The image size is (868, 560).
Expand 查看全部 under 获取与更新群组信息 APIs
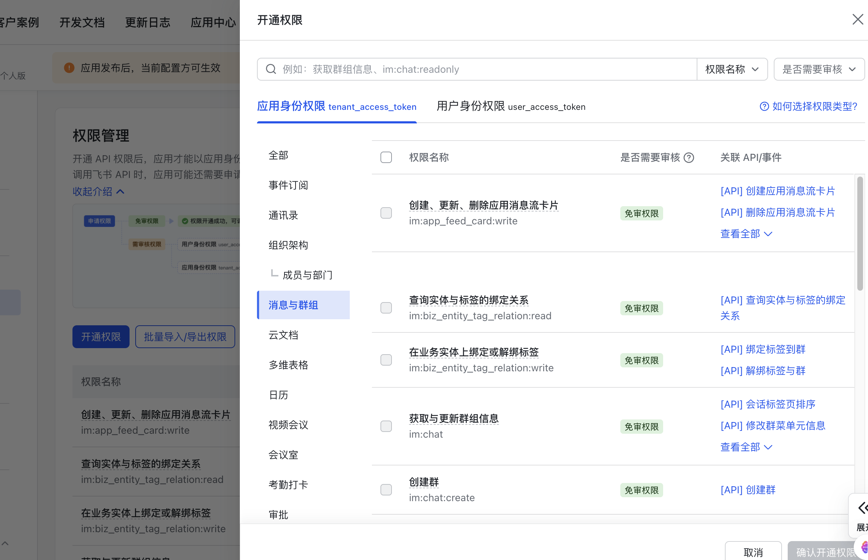point(747,447)
